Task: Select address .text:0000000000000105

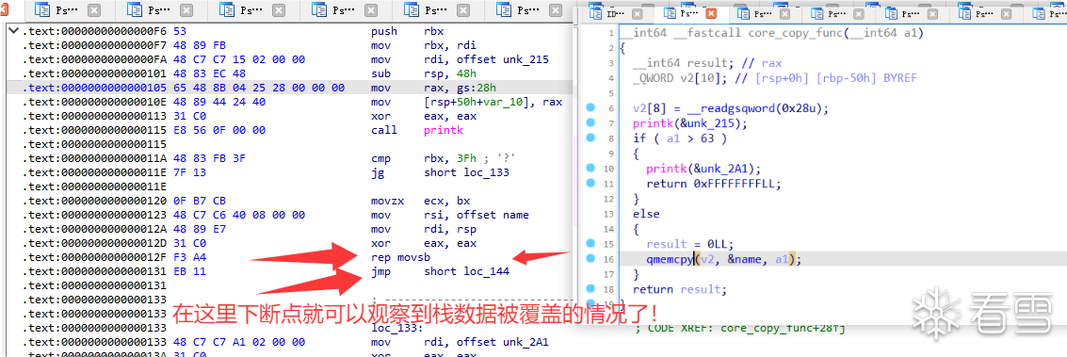Action: [95, 88]
